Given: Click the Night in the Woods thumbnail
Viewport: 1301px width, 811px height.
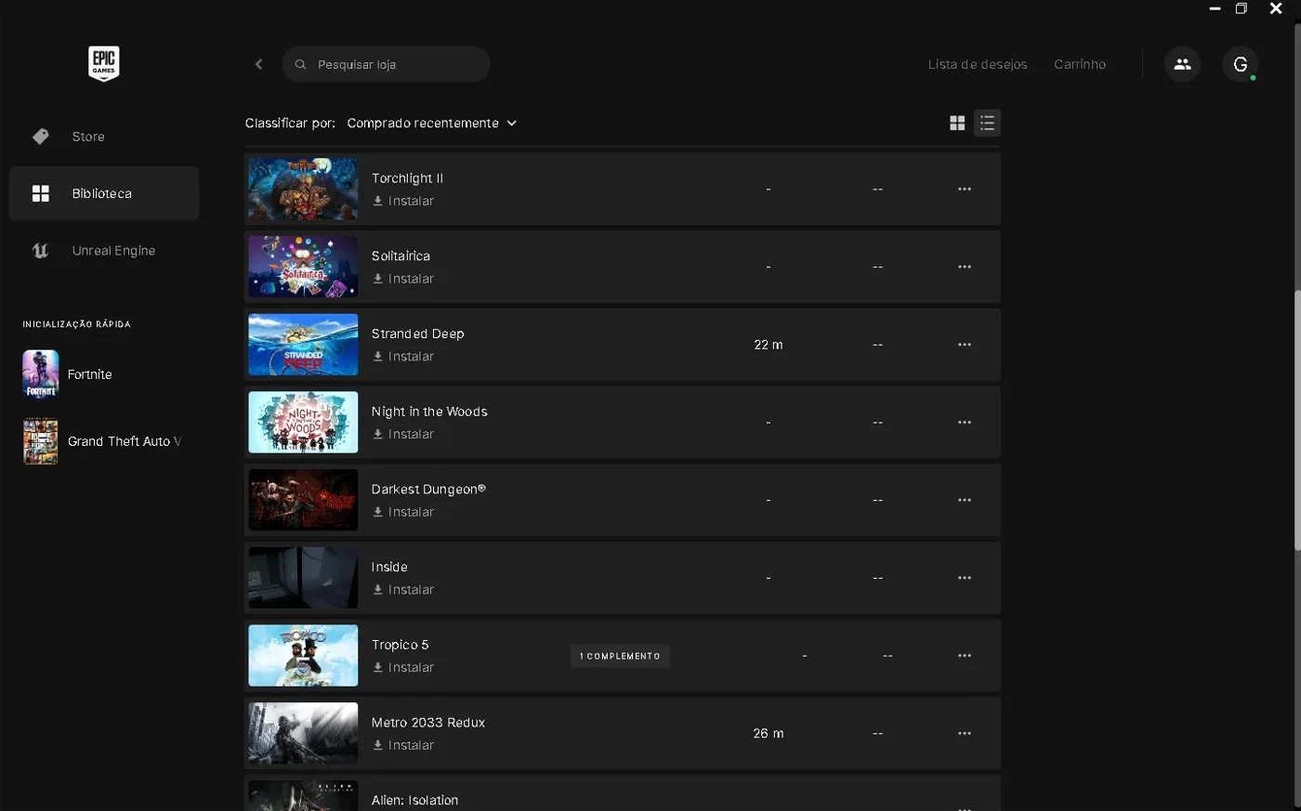Looking at the screenshot, I should point(303,422).
